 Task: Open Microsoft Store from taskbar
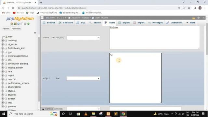click(x=78, y=114)
